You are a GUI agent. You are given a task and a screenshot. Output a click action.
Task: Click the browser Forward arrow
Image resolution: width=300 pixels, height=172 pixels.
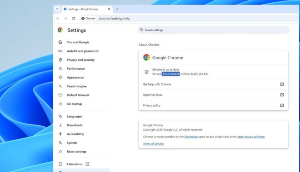point(66,18)
